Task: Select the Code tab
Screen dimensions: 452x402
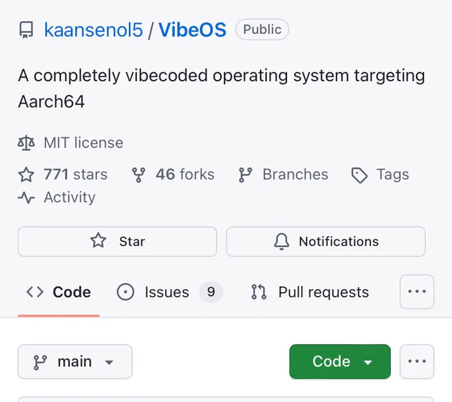Action: pyautogui.click(x=58, y=292)
